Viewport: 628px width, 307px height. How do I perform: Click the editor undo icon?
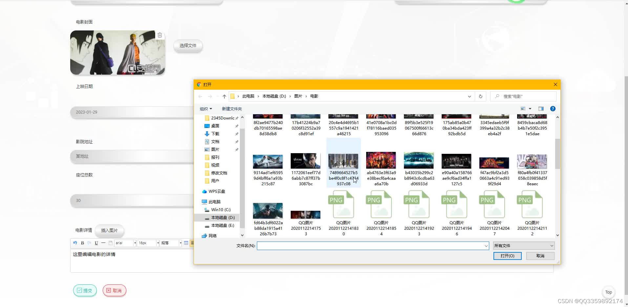click(x=75, y=243)
